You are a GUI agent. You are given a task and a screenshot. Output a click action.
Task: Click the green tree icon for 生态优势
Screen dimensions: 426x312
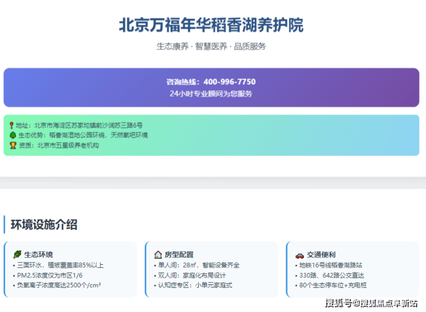(x=12, y=135)
